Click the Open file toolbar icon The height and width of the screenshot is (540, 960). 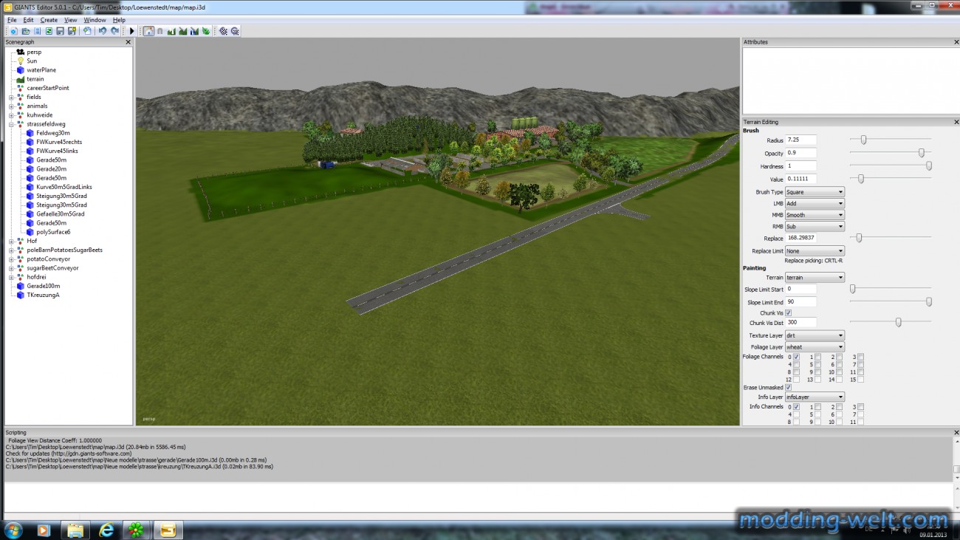[x=26, y=31]
